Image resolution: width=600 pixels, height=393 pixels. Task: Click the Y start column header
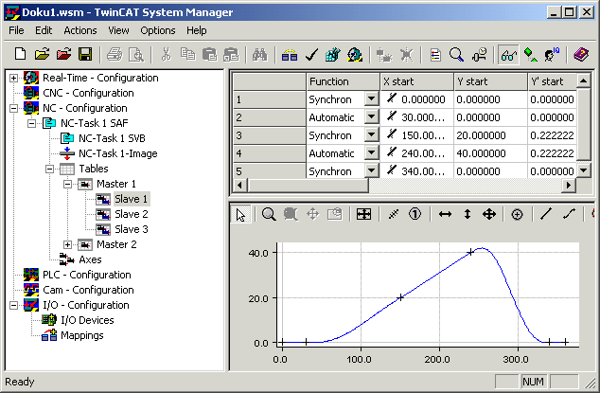tap(490, 81)
